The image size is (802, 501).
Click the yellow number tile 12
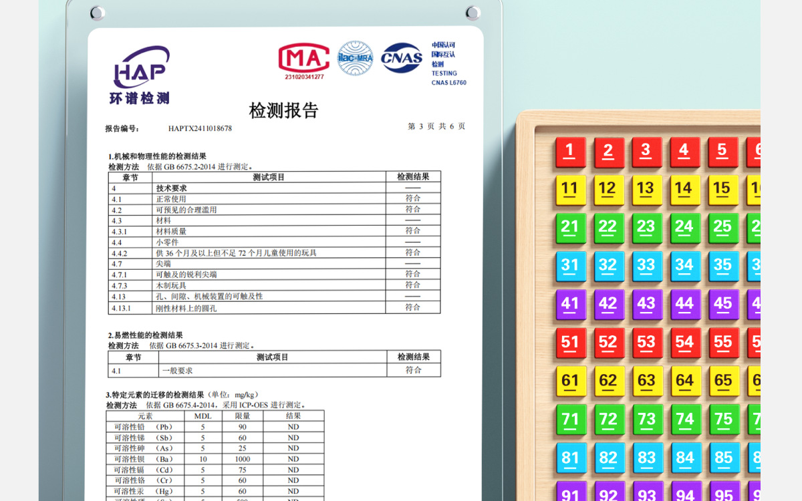click(609, 190)
